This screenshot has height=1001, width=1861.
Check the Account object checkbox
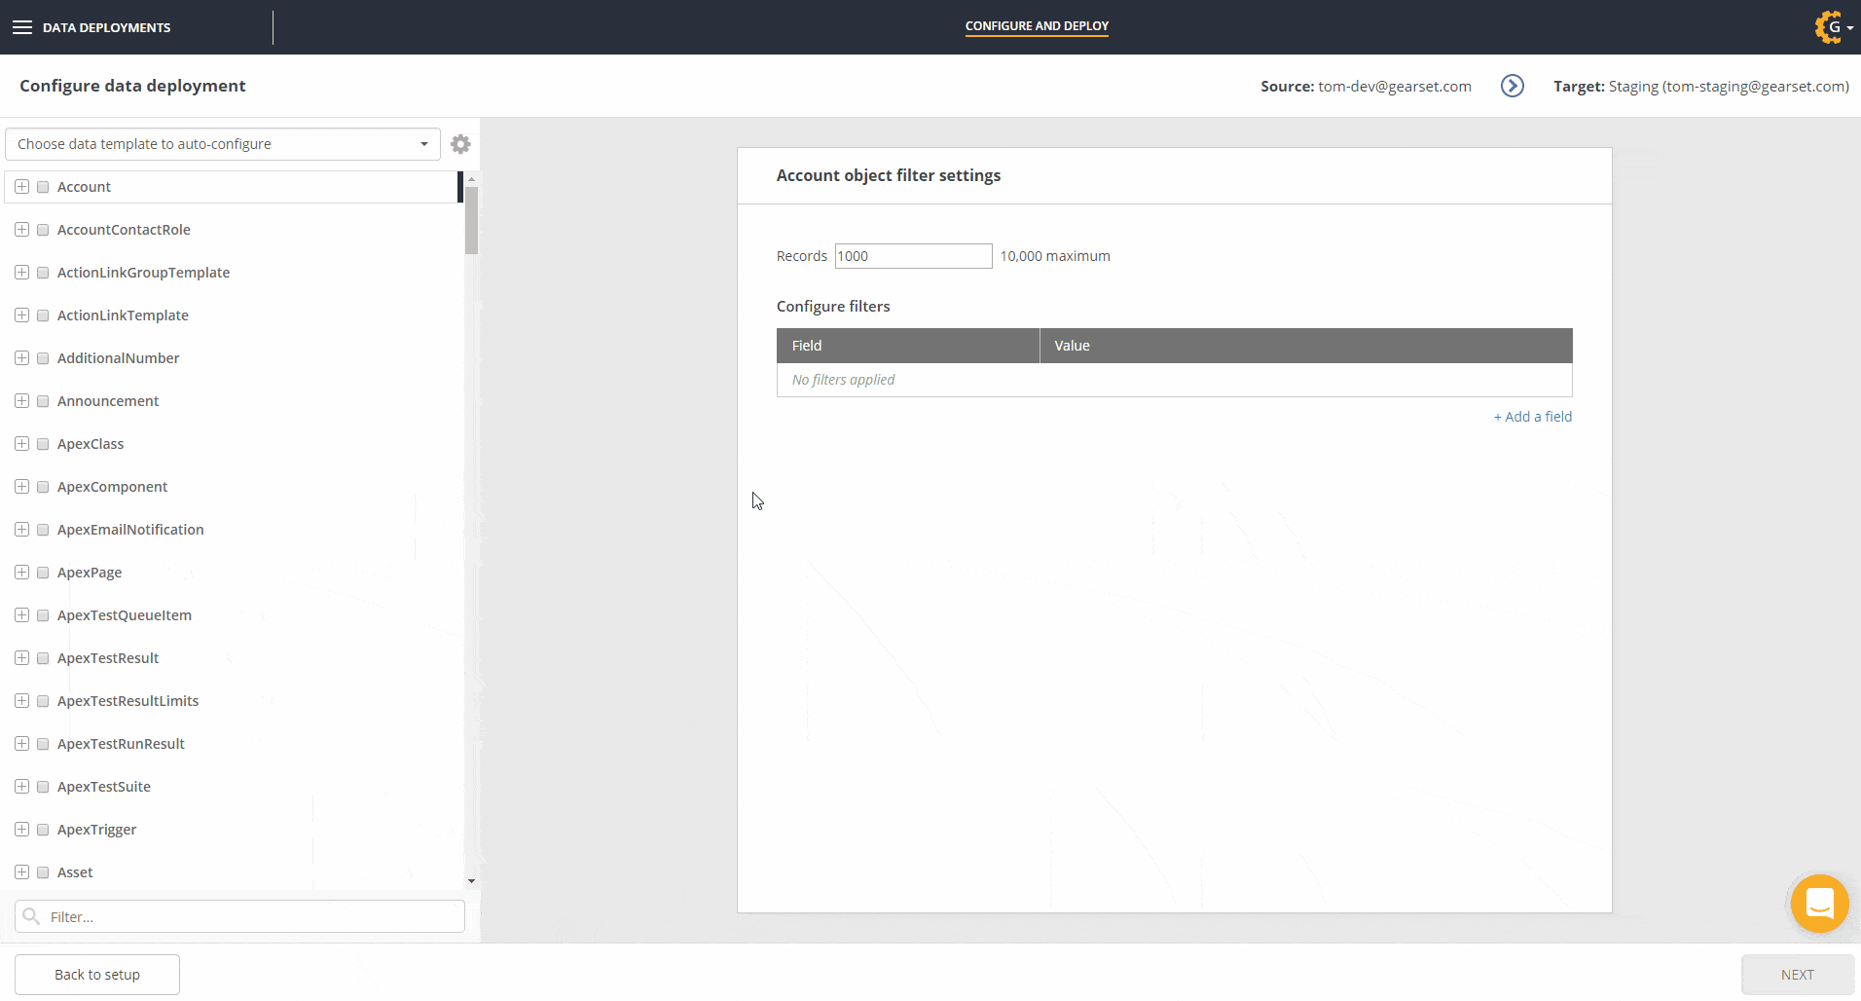tap(43, 187)
